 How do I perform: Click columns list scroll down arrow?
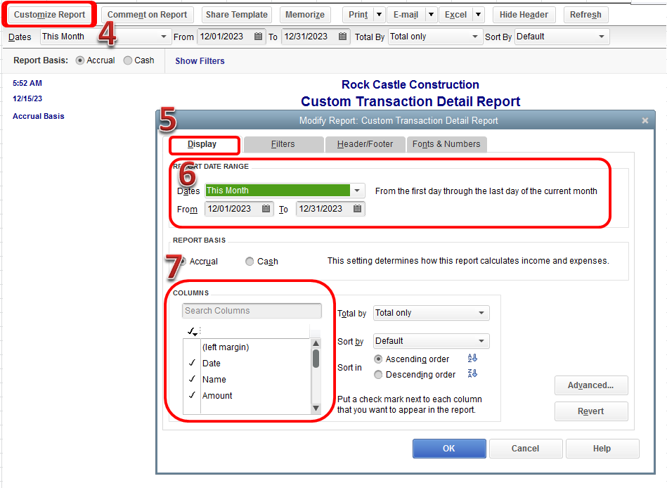pos(316,409)
